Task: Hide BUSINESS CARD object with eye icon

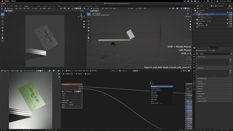Action: (x=229, y=14)
